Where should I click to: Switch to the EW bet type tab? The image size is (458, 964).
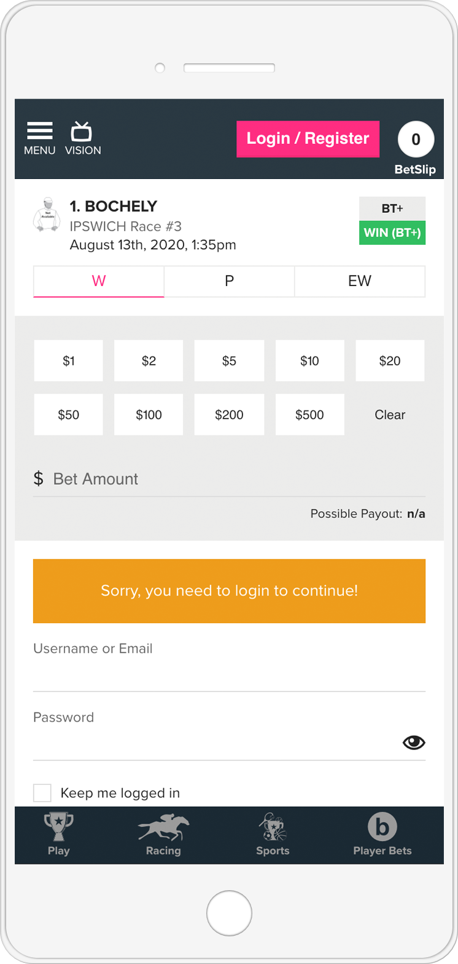(360, 281)
